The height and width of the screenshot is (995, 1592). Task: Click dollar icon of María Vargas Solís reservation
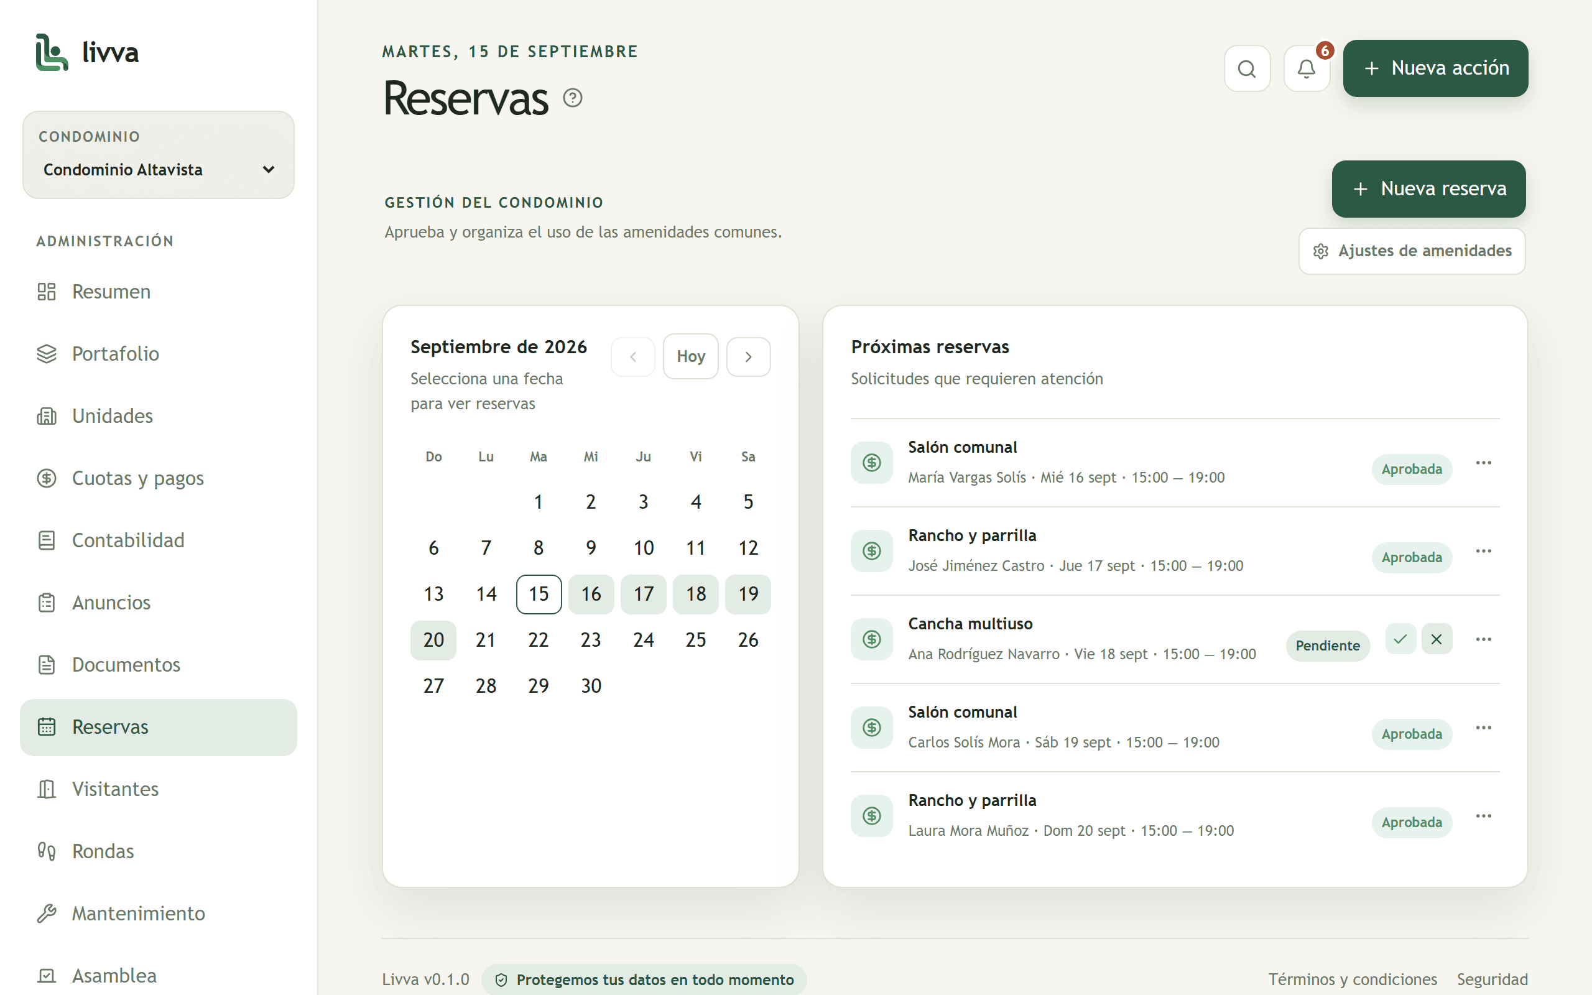[x=872, y=463]
